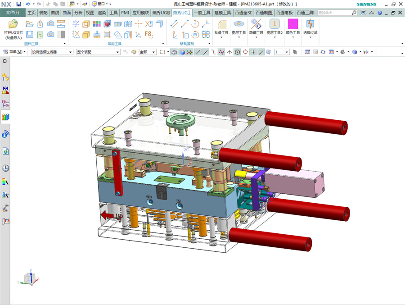405x305 pixels.
Task: Switch to the 分析 ribbon tab
Action: [78, 13]
